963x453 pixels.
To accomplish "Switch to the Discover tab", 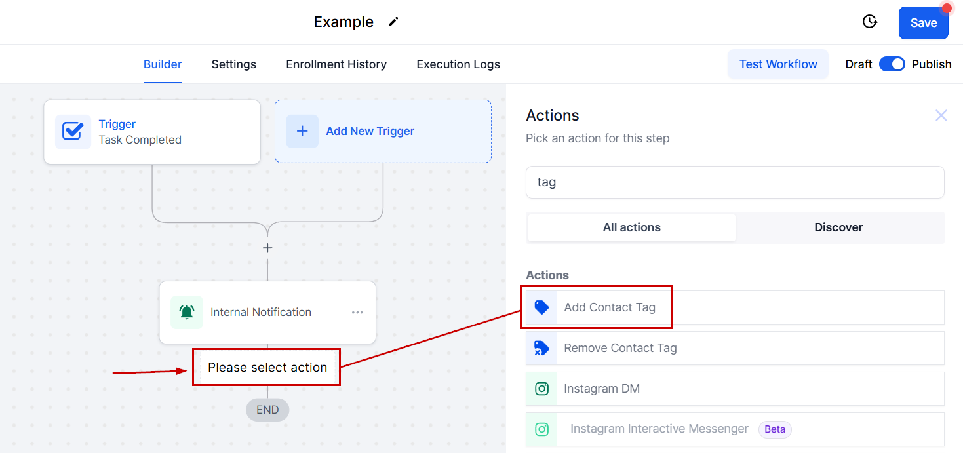I will tap(838, 227).
